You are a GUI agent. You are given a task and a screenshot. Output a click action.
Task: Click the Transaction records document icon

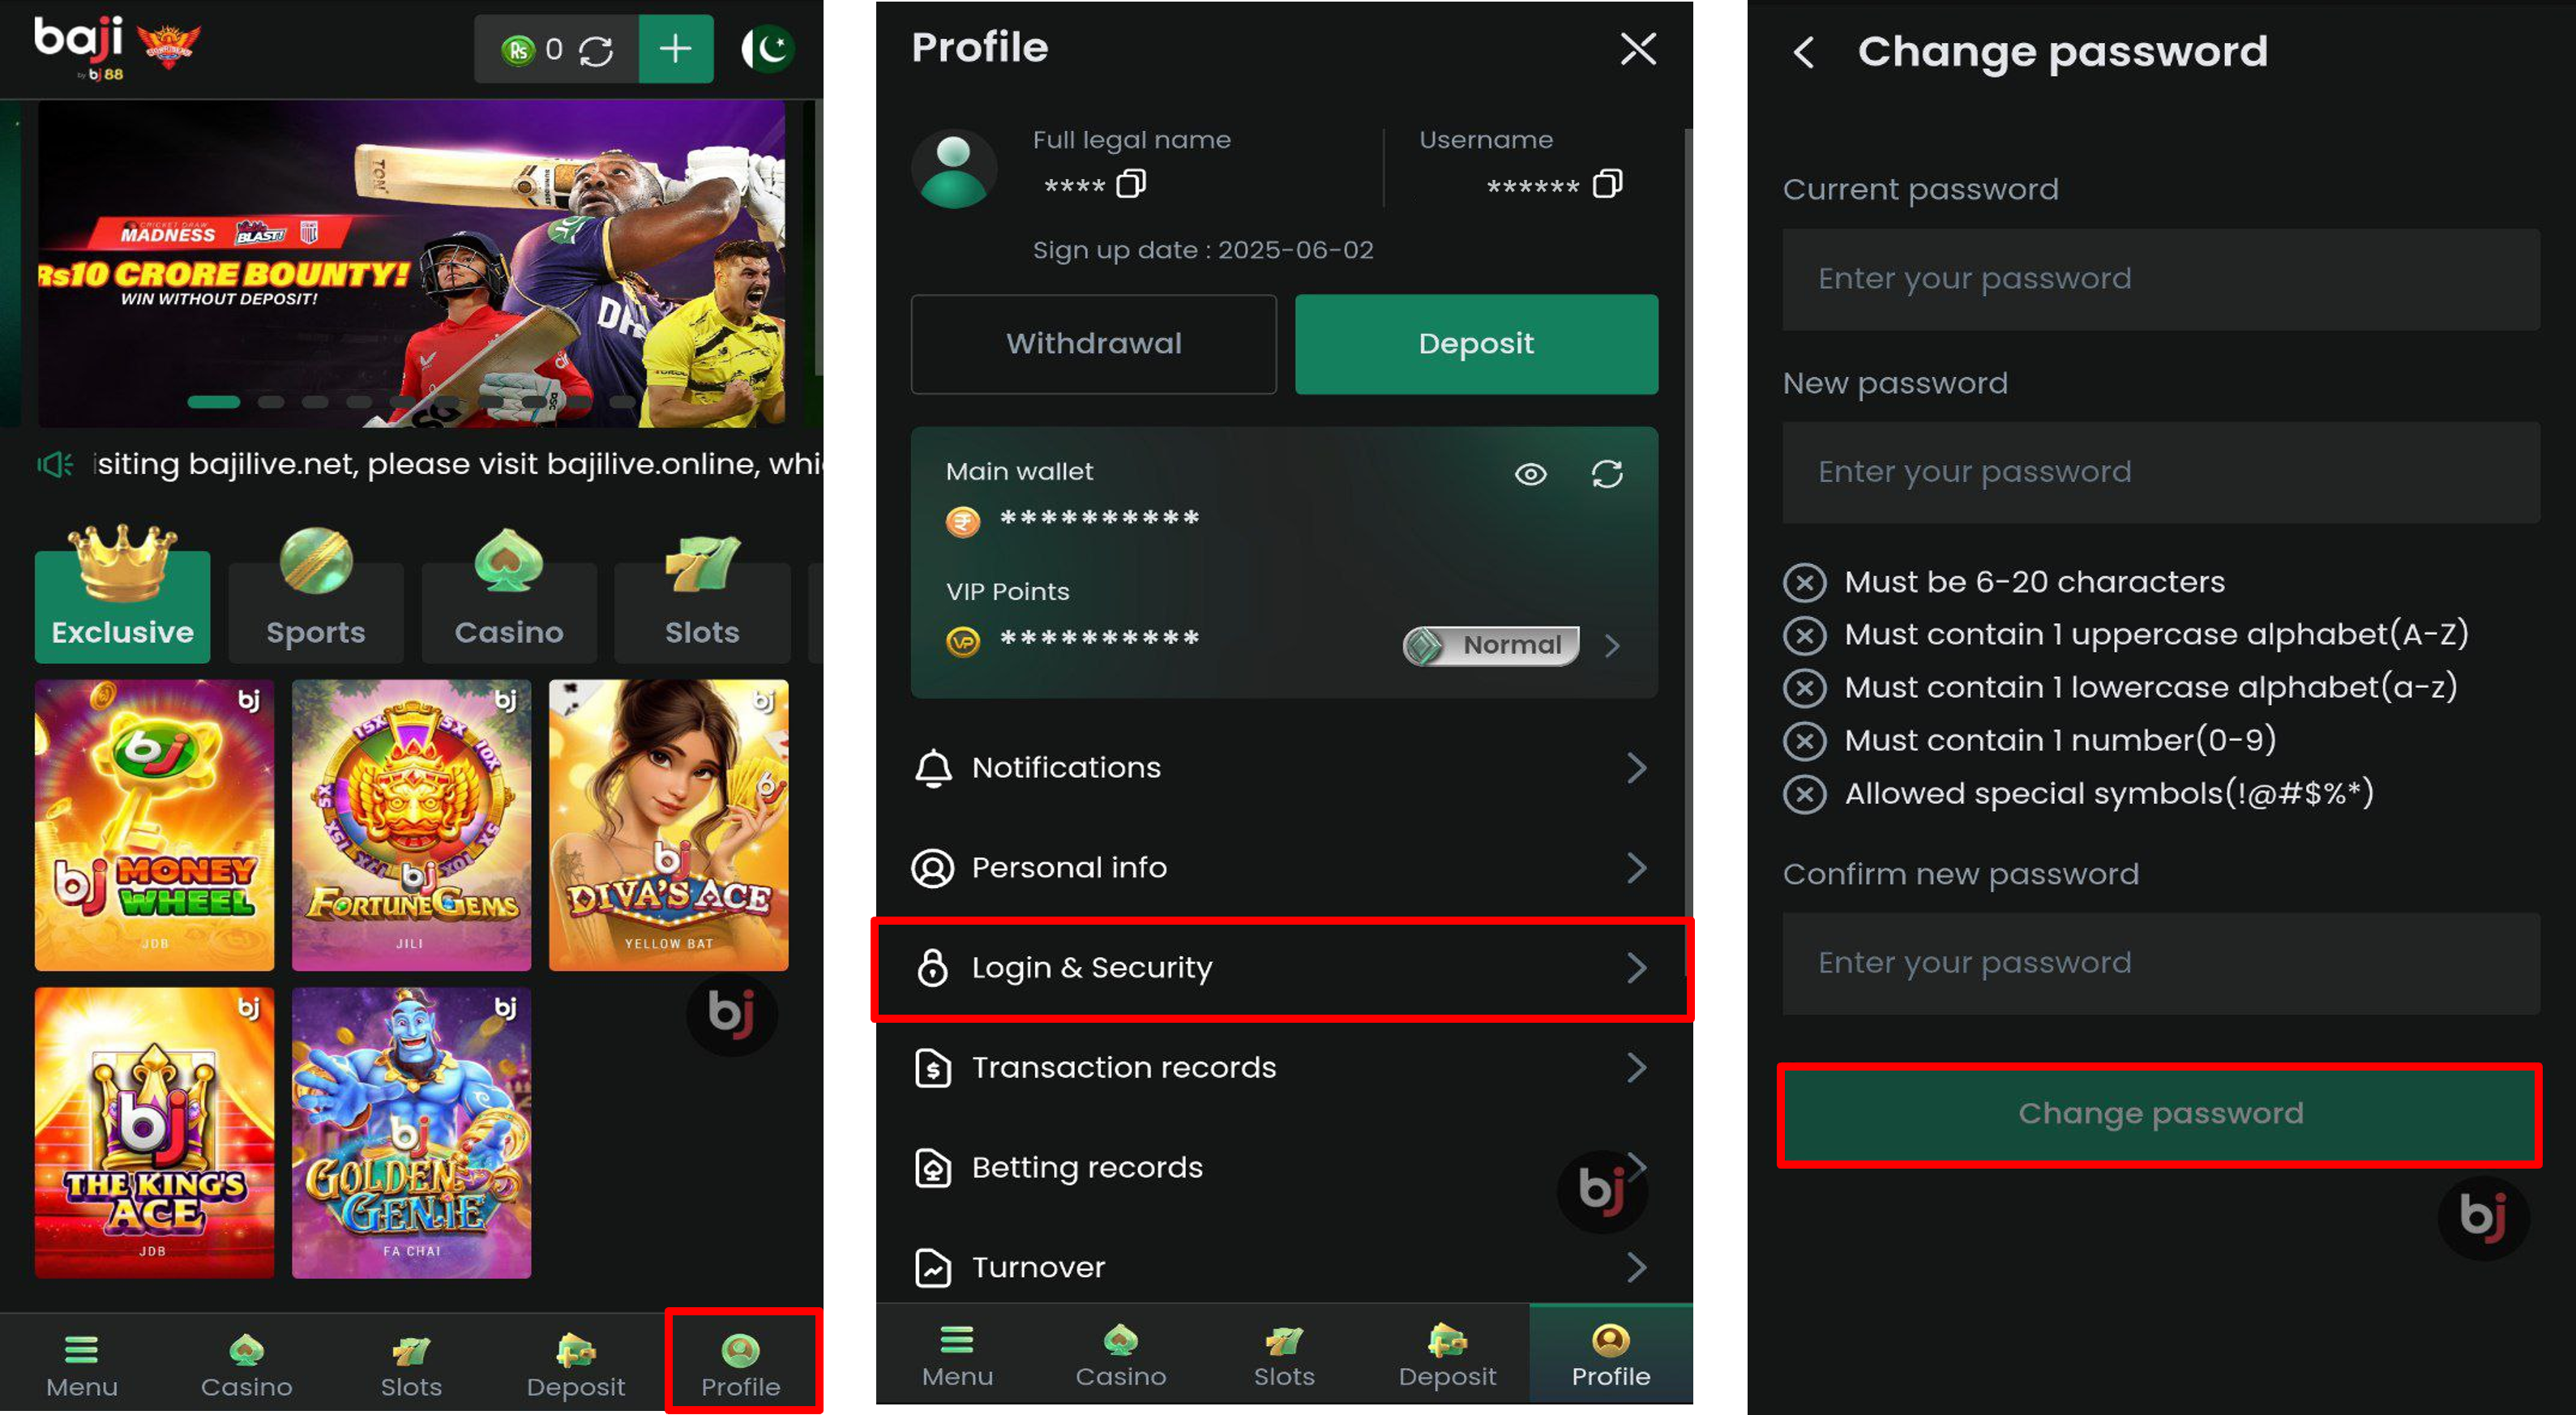click(933, 1068)
